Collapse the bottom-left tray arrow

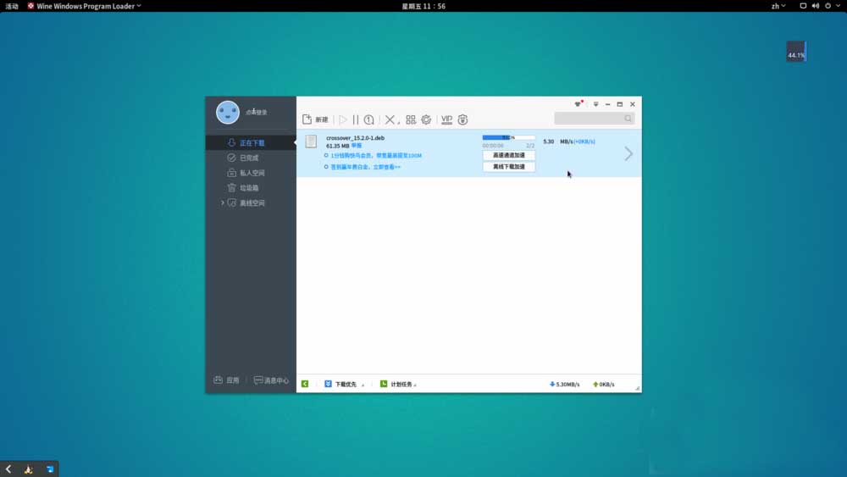tap(8, 469)
